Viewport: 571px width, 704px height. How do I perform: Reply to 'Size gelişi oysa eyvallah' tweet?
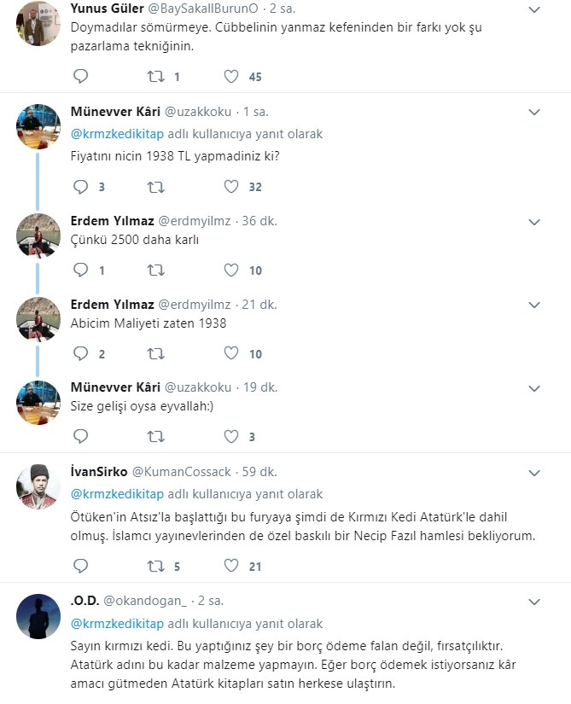tap(81, 437)
